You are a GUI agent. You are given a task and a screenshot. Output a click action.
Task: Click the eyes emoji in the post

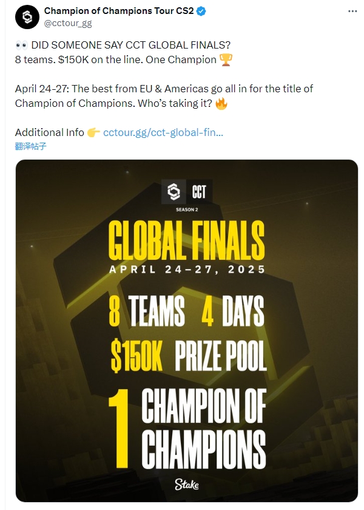(x=21, y=45)
